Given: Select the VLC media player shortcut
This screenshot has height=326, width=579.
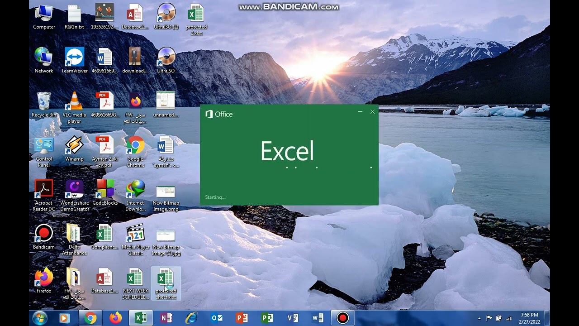Looking at the screenshot, I should click(x=74, y=107).
